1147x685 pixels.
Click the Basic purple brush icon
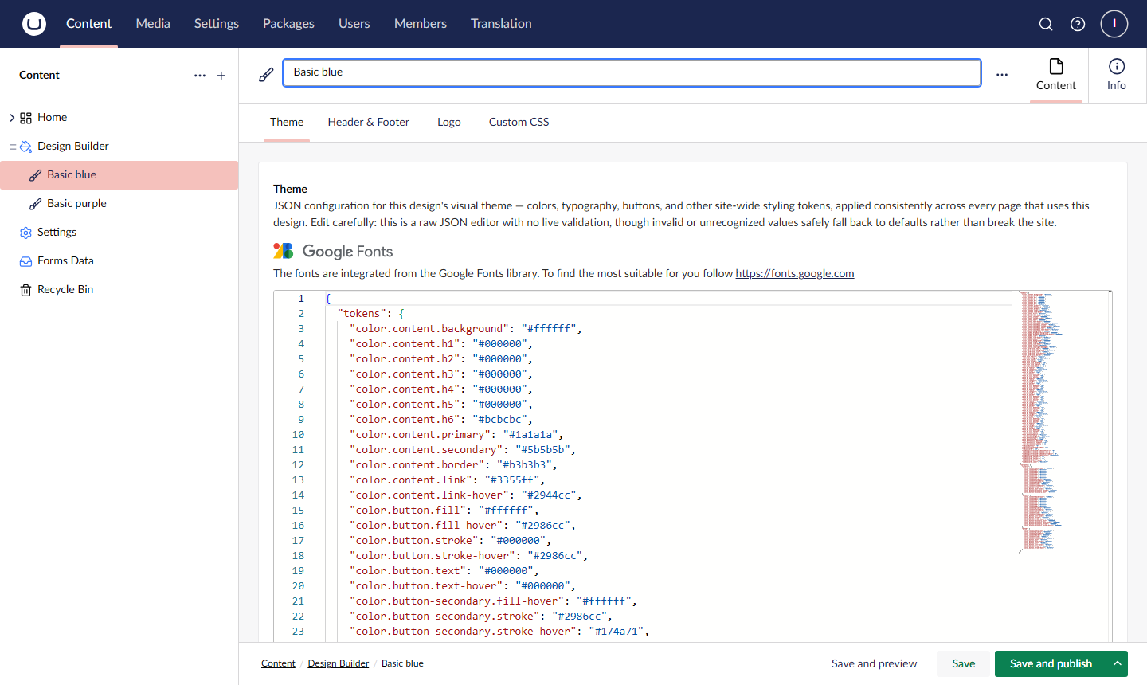coord(35,204)
